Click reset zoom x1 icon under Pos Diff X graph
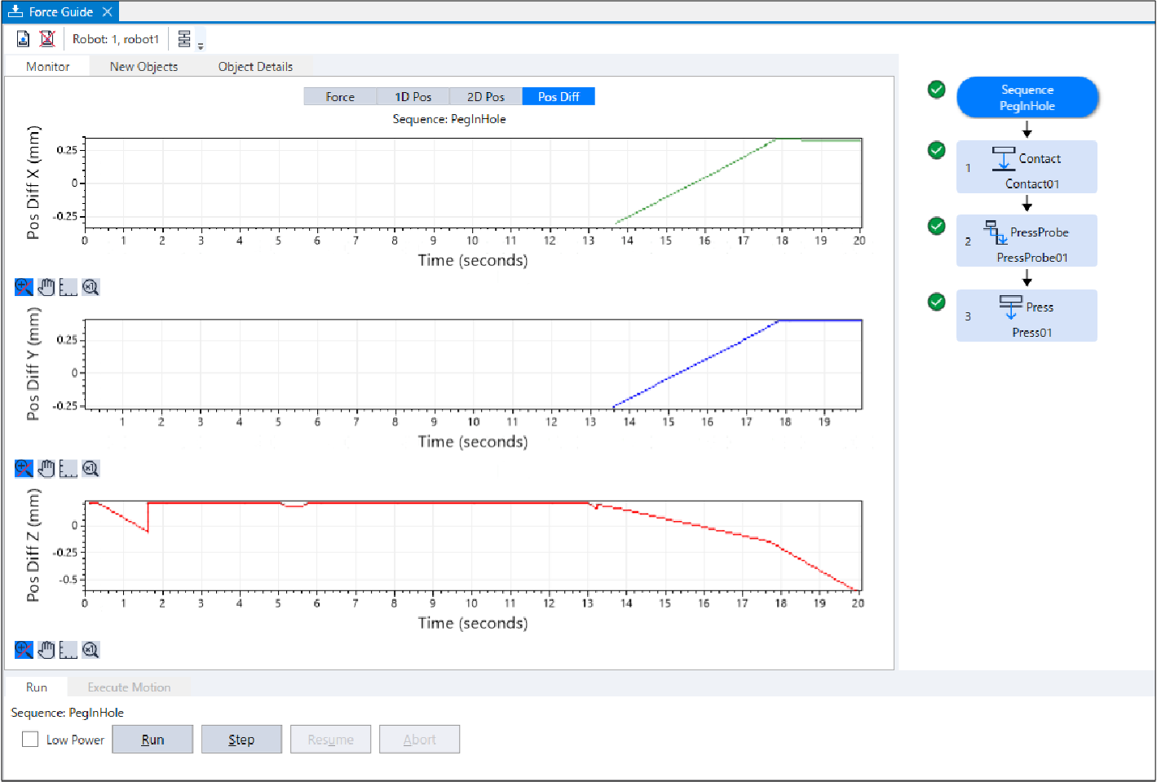Screen dimensions: 1157x782 pyautogui.click(x=91, y=287)
